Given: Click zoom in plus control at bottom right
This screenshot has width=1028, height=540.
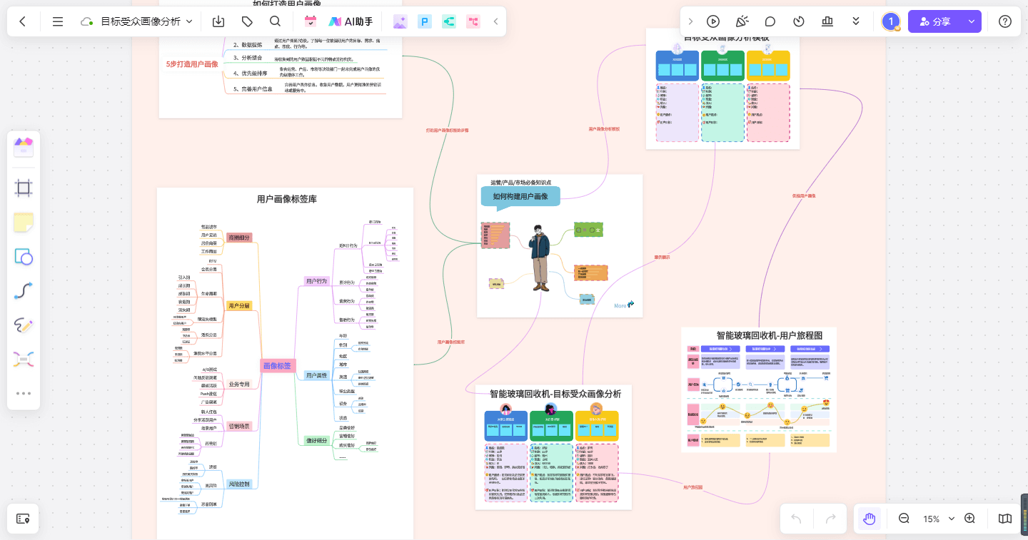Looking at the screenshot, I should coord(969,519).
